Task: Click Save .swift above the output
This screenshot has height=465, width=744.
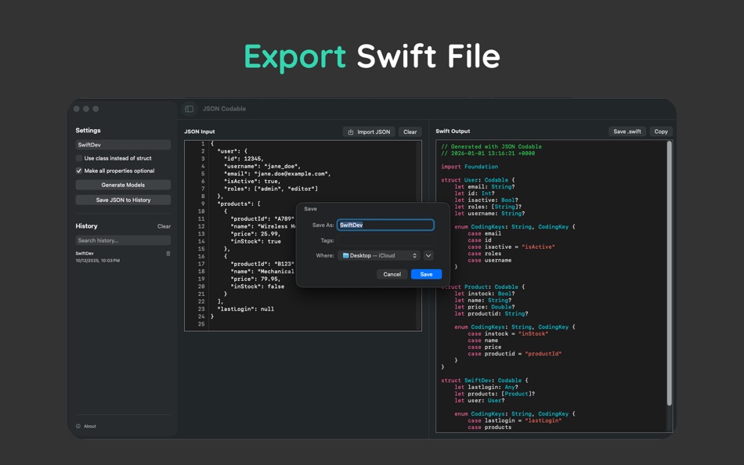Action: coord(627,132)
